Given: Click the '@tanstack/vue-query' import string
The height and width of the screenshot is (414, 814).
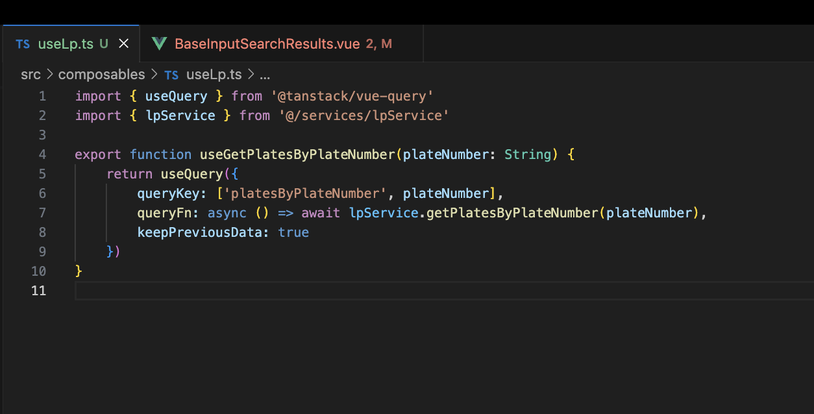Looking at the screenshot, I should pyautogui.click(x=352, y=96).
